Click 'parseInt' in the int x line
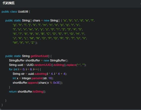Screen dimensions: 141x110 click(37, 78)
